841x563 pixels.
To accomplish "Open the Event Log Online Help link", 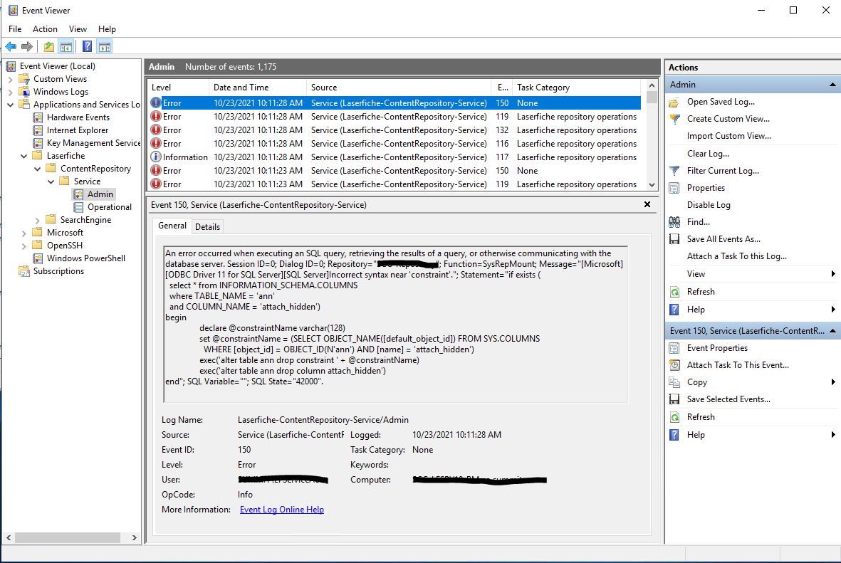I will [281, 510].
